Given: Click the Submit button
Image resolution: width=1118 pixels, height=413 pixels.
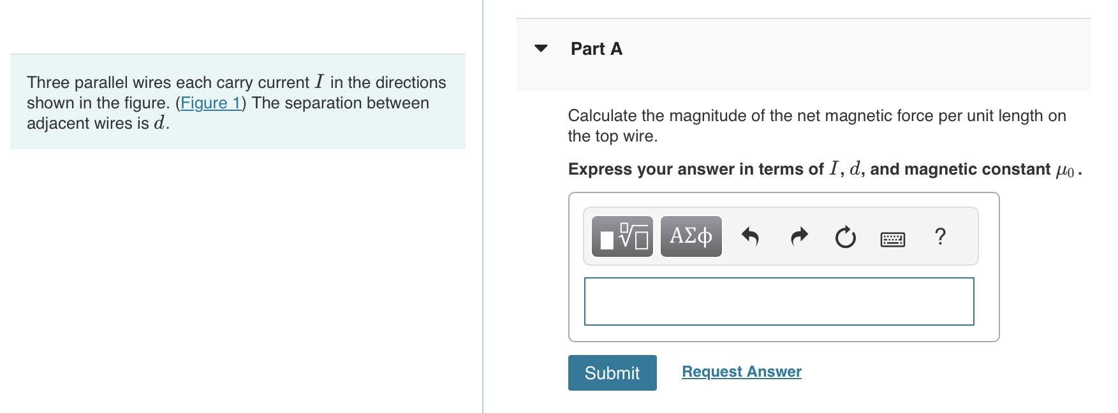Looking at the screenshot, I should [612, 373].
